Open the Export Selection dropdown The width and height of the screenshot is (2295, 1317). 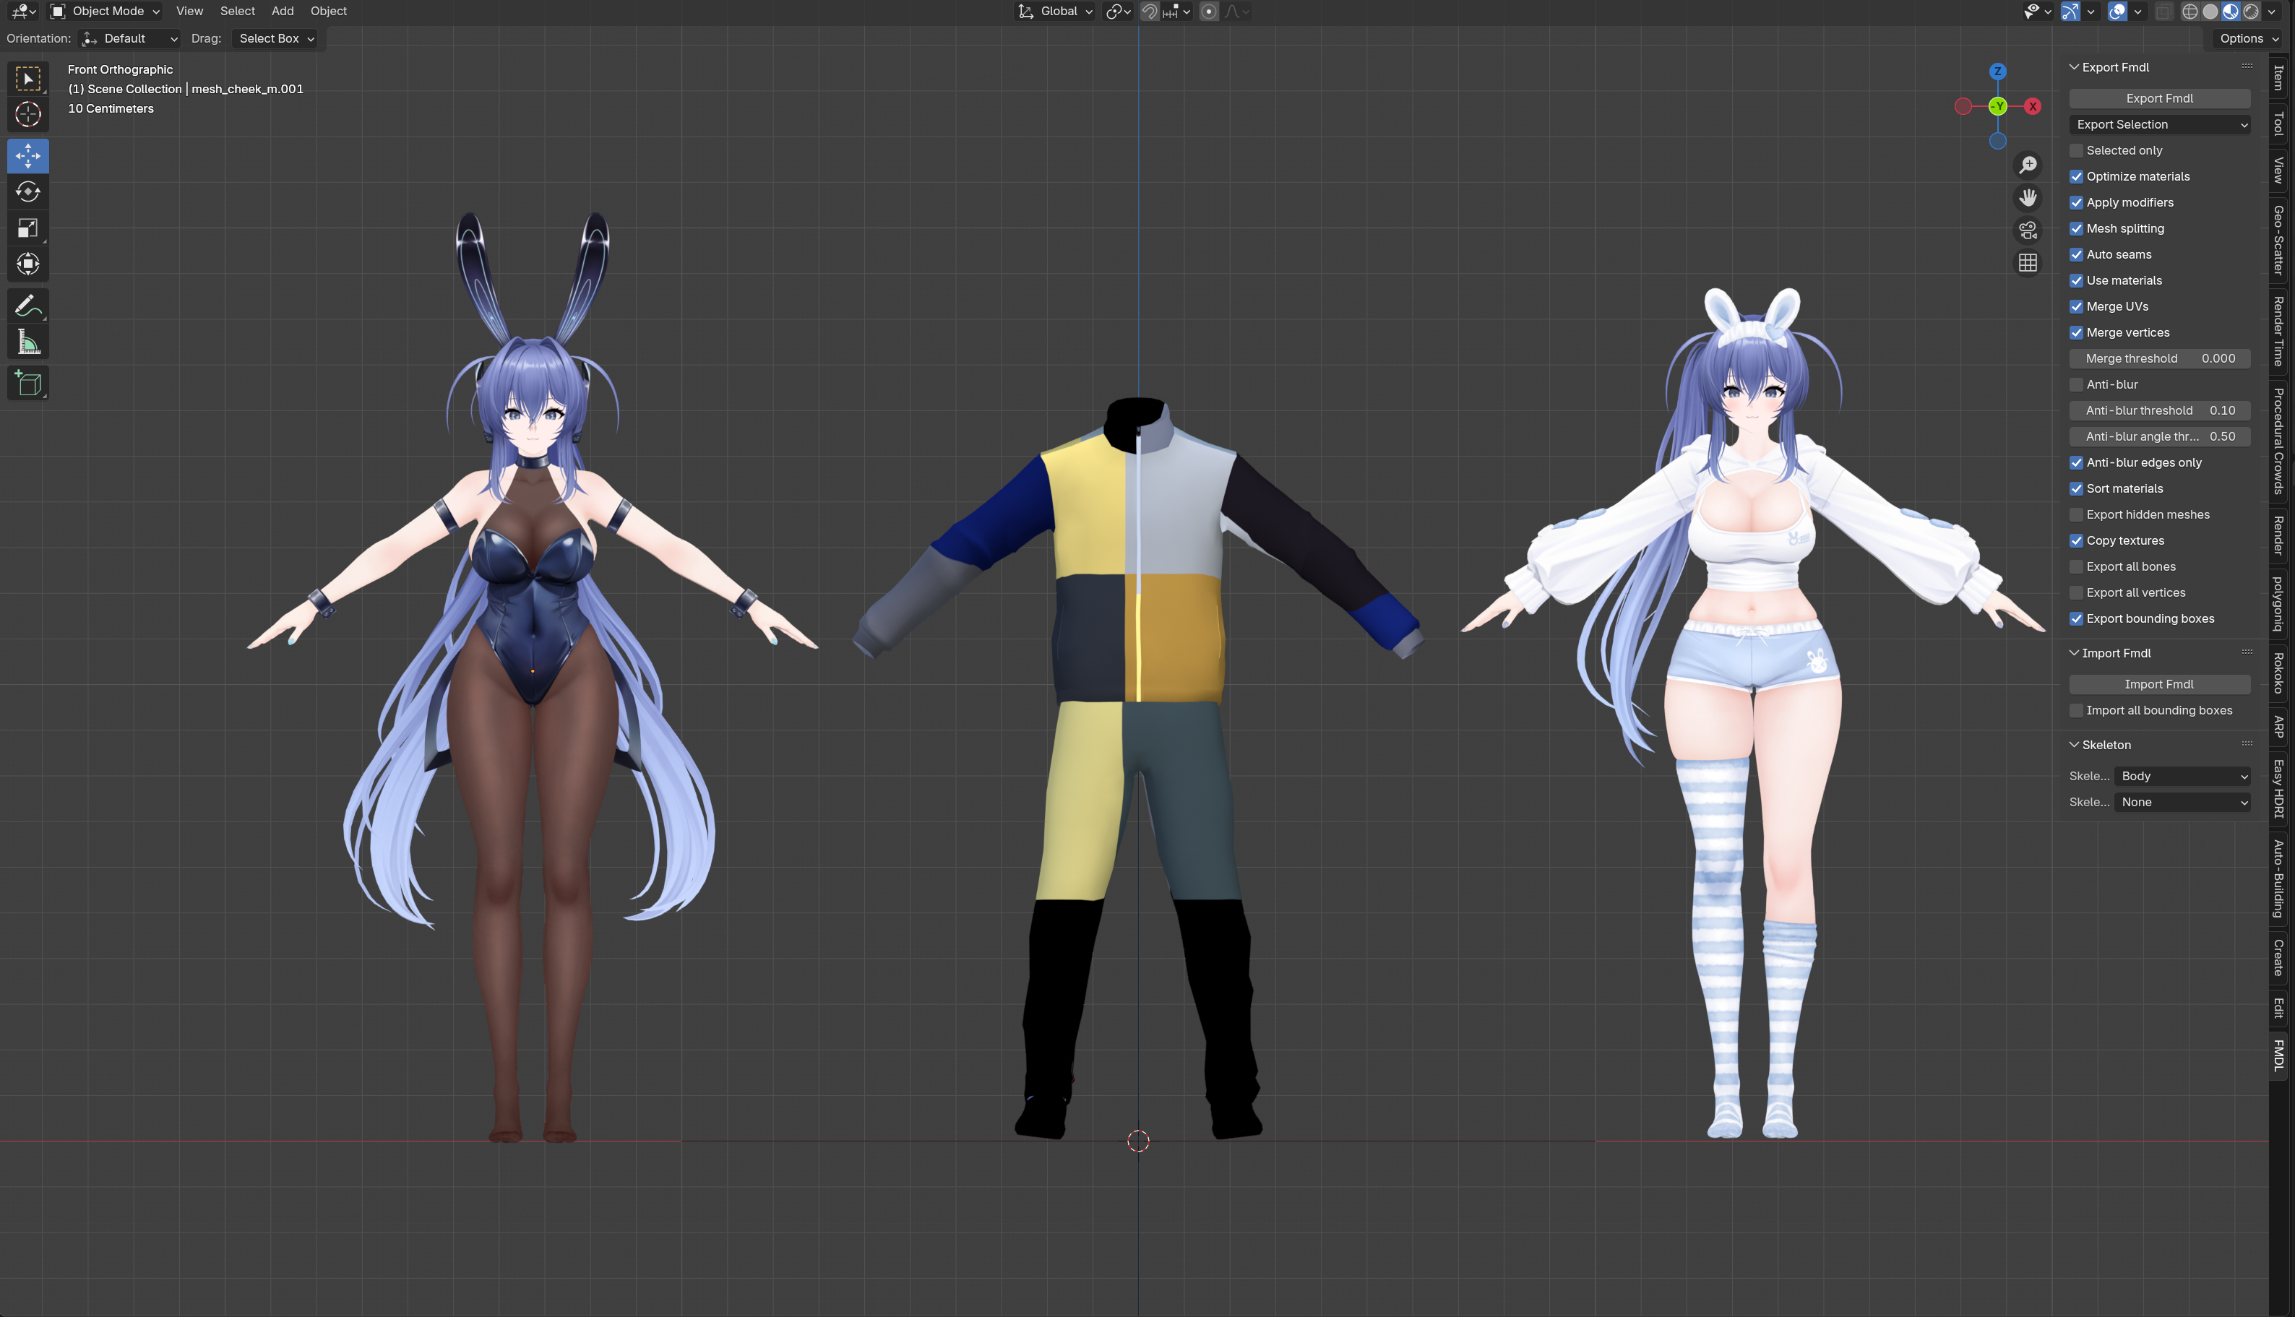pos(2159,125)
